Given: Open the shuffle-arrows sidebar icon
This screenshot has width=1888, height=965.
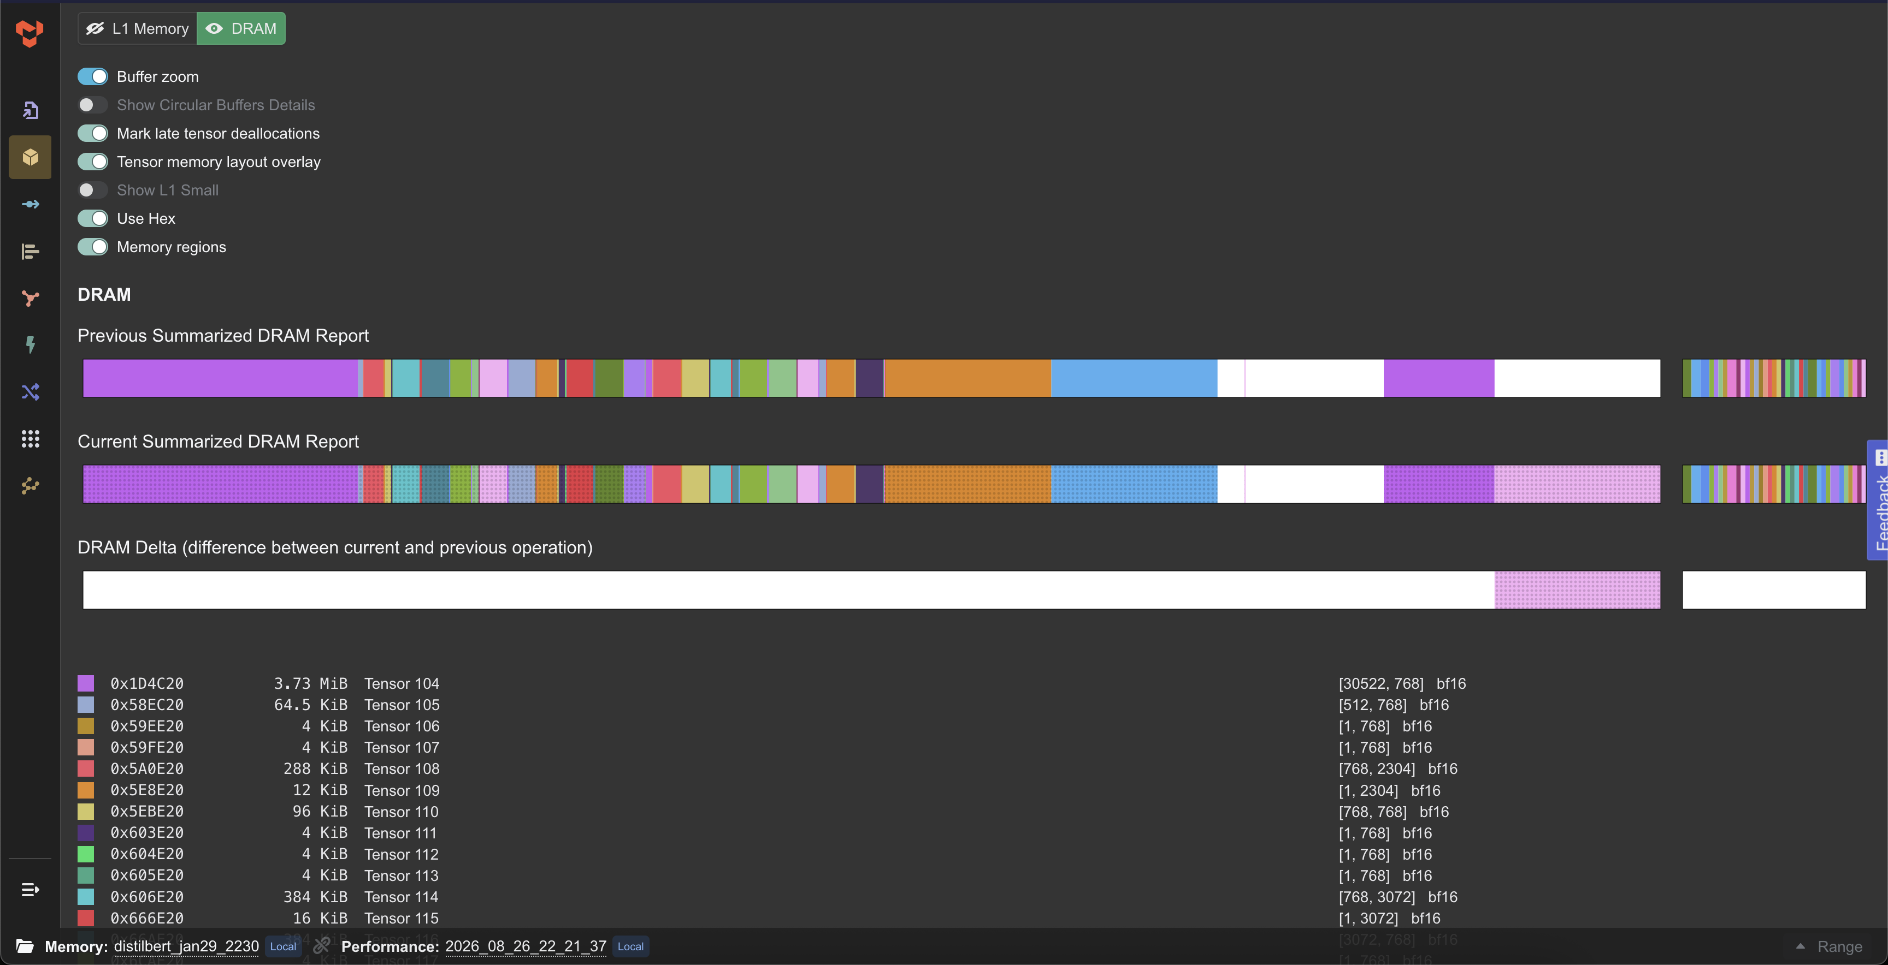Looking at the screenshot, I should 30,392.
